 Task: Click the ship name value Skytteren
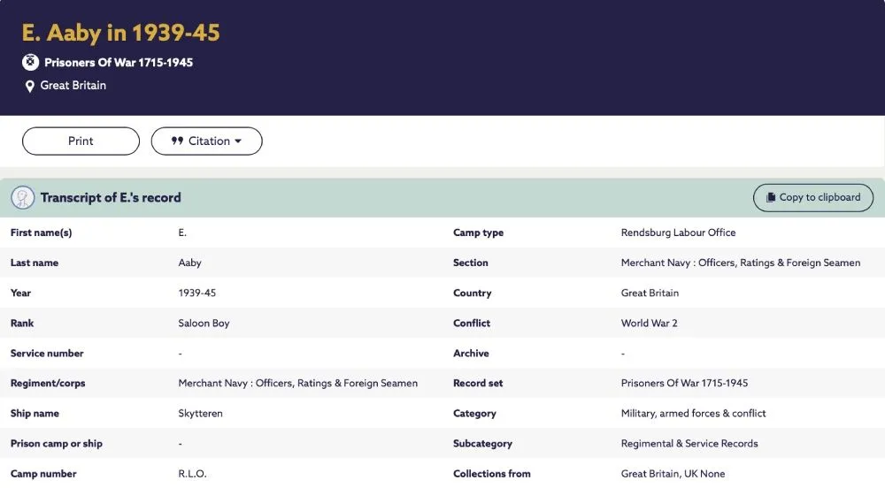click(200, 414)
